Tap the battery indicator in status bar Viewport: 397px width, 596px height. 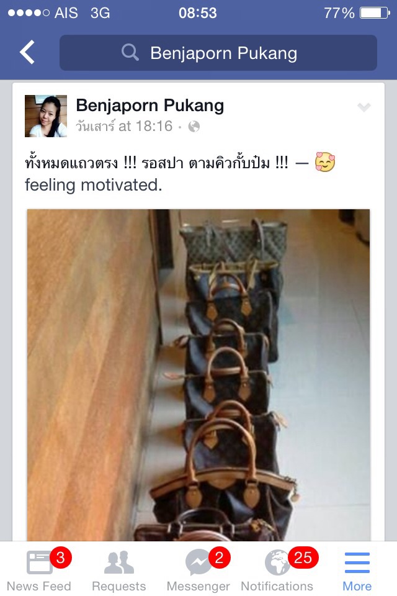click(375, 13)
